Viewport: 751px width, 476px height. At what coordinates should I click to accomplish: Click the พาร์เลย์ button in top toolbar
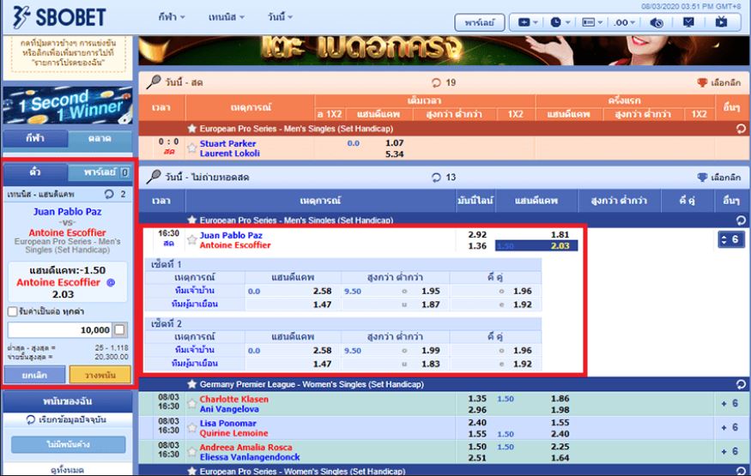[x=480, y=22]
